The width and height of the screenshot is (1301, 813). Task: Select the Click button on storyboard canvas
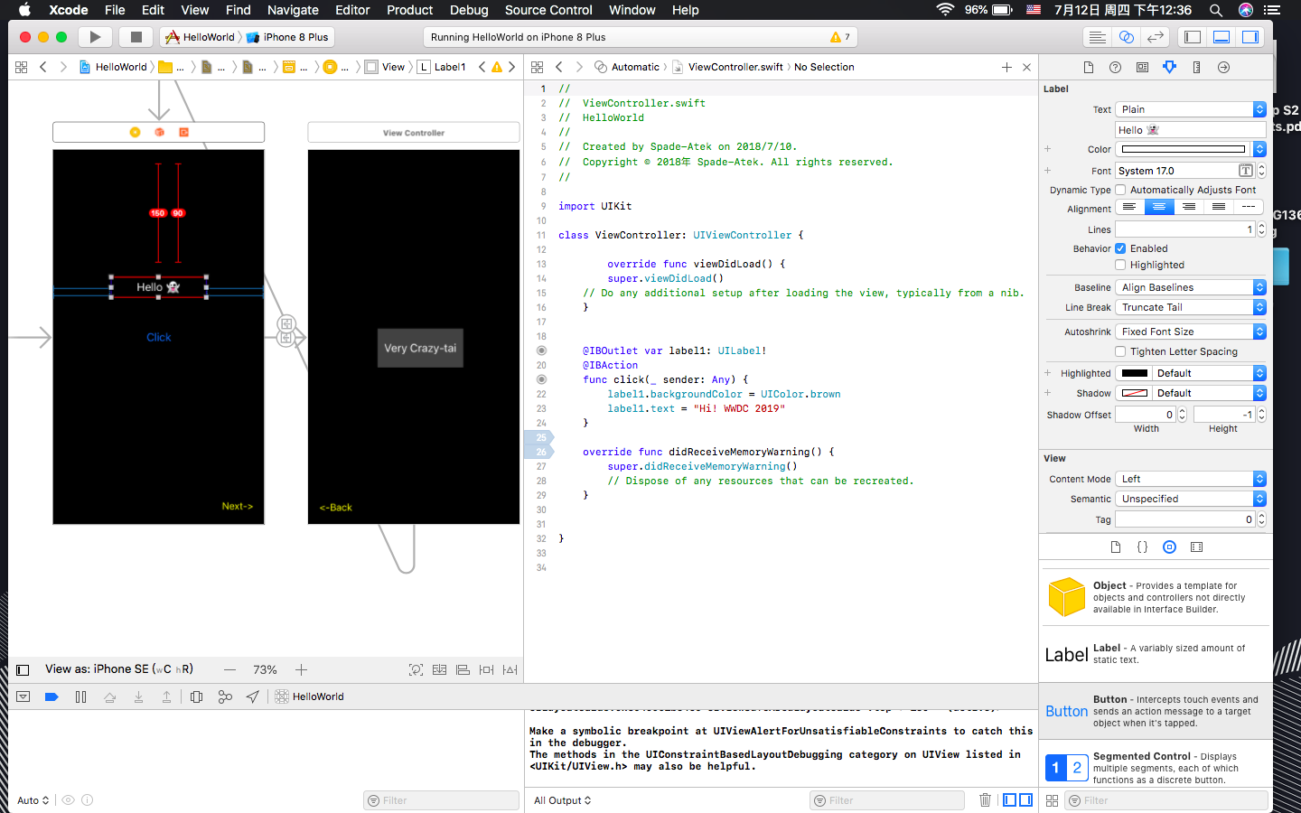click(159, 338)
